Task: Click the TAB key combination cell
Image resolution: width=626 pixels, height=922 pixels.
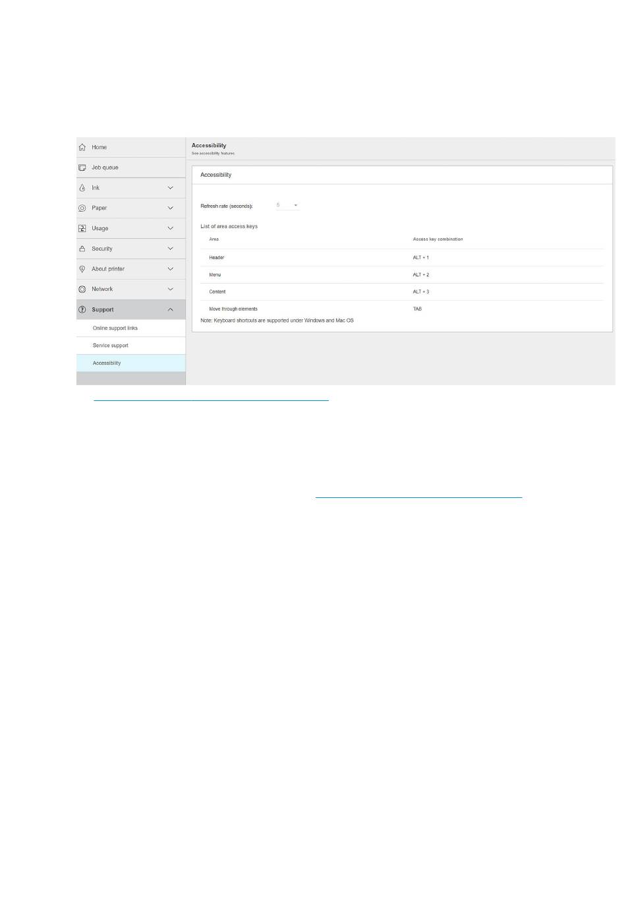Action: tap(417, 309)
